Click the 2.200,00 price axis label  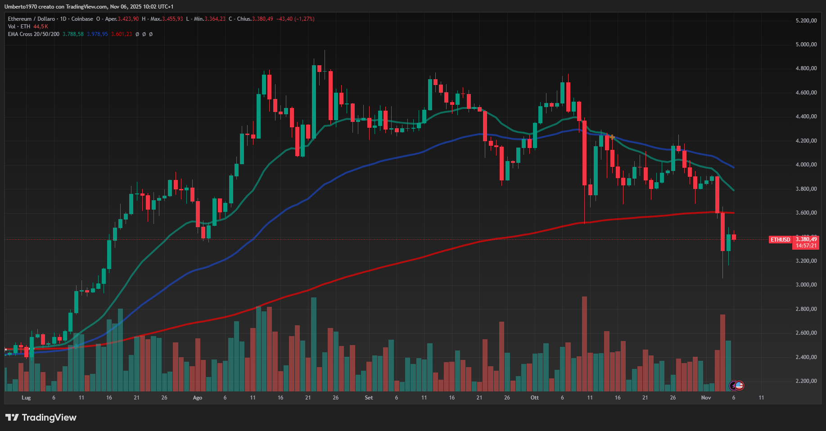click(x=806, y=381)
